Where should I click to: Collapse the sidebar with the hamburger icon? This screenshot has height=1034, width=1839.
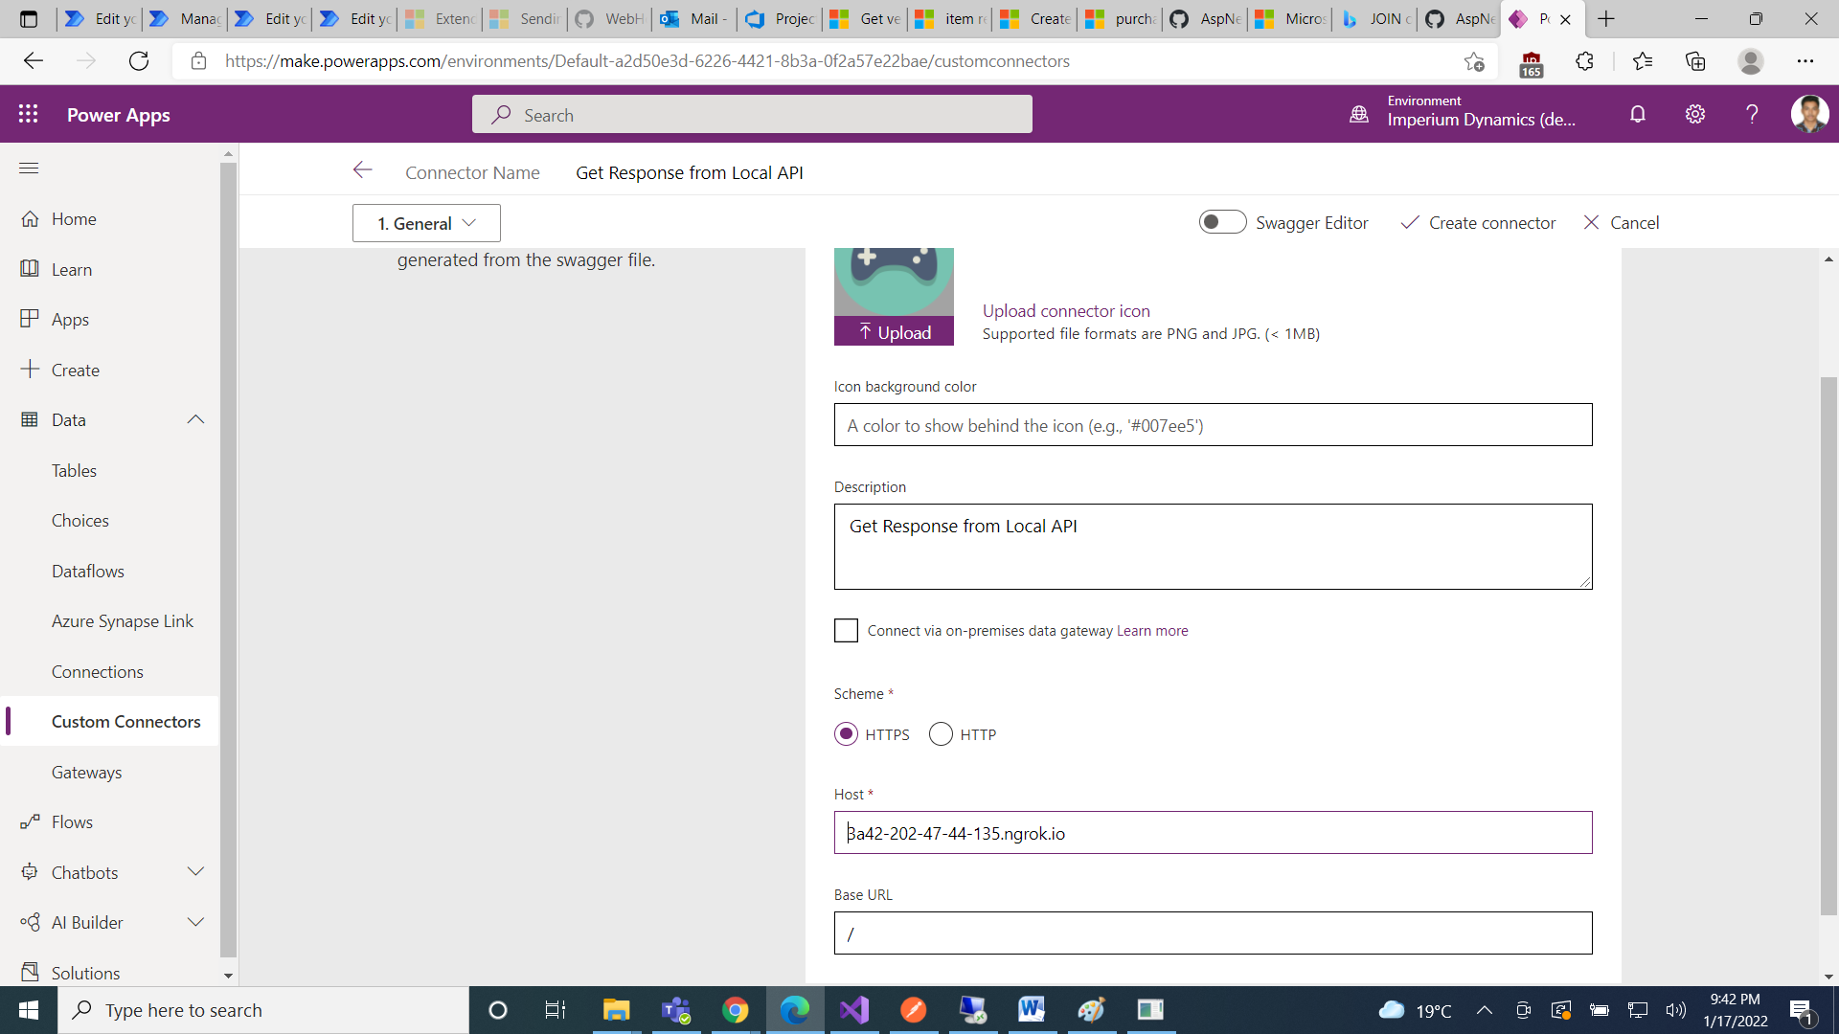29,169
